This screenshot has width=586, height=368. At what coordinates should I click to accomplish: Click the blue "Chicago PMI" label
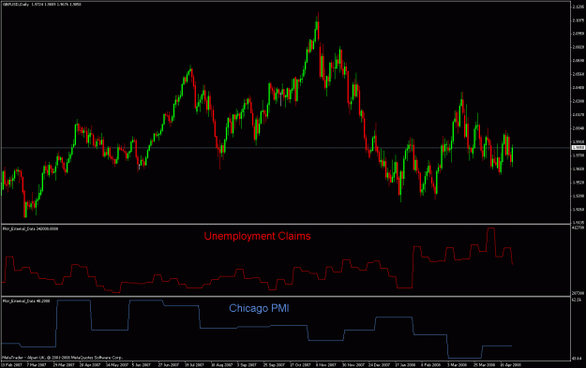click(x=259, y=308)
